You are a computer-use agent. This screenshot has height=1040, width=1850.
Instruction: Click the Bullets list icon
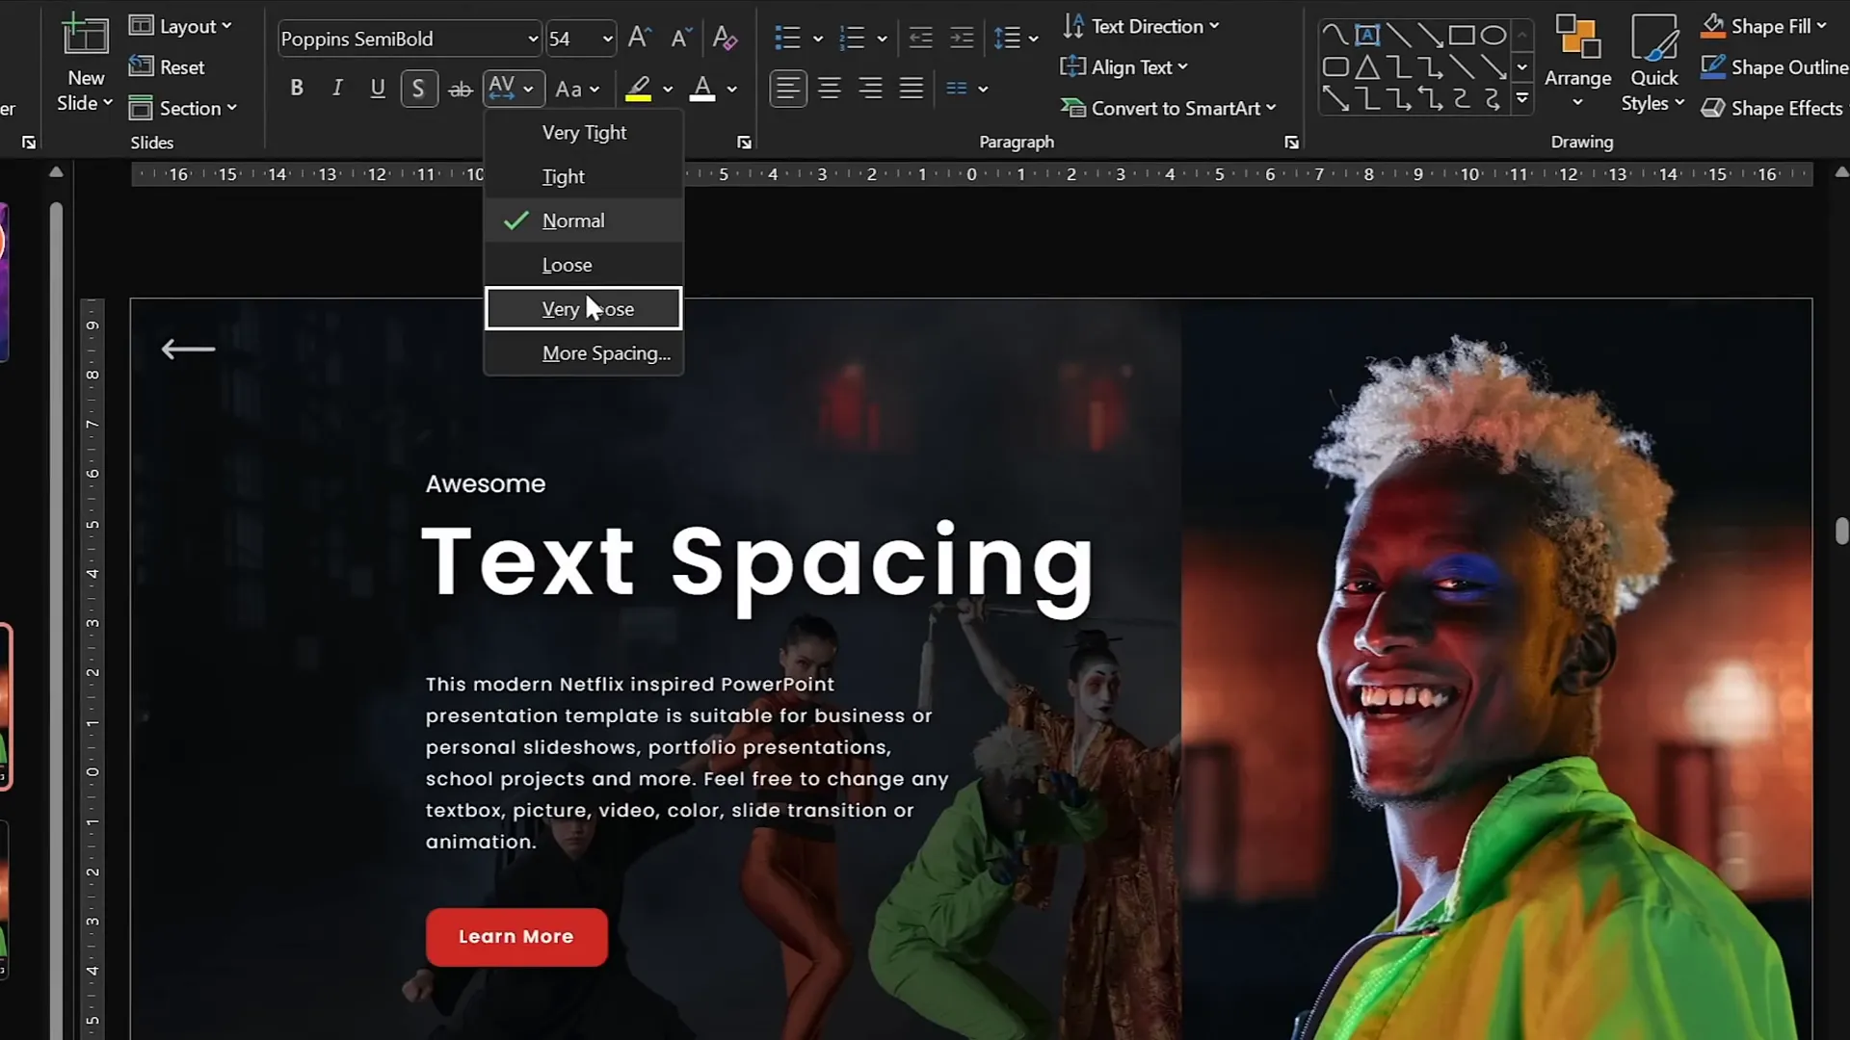(x=787, y=39)
